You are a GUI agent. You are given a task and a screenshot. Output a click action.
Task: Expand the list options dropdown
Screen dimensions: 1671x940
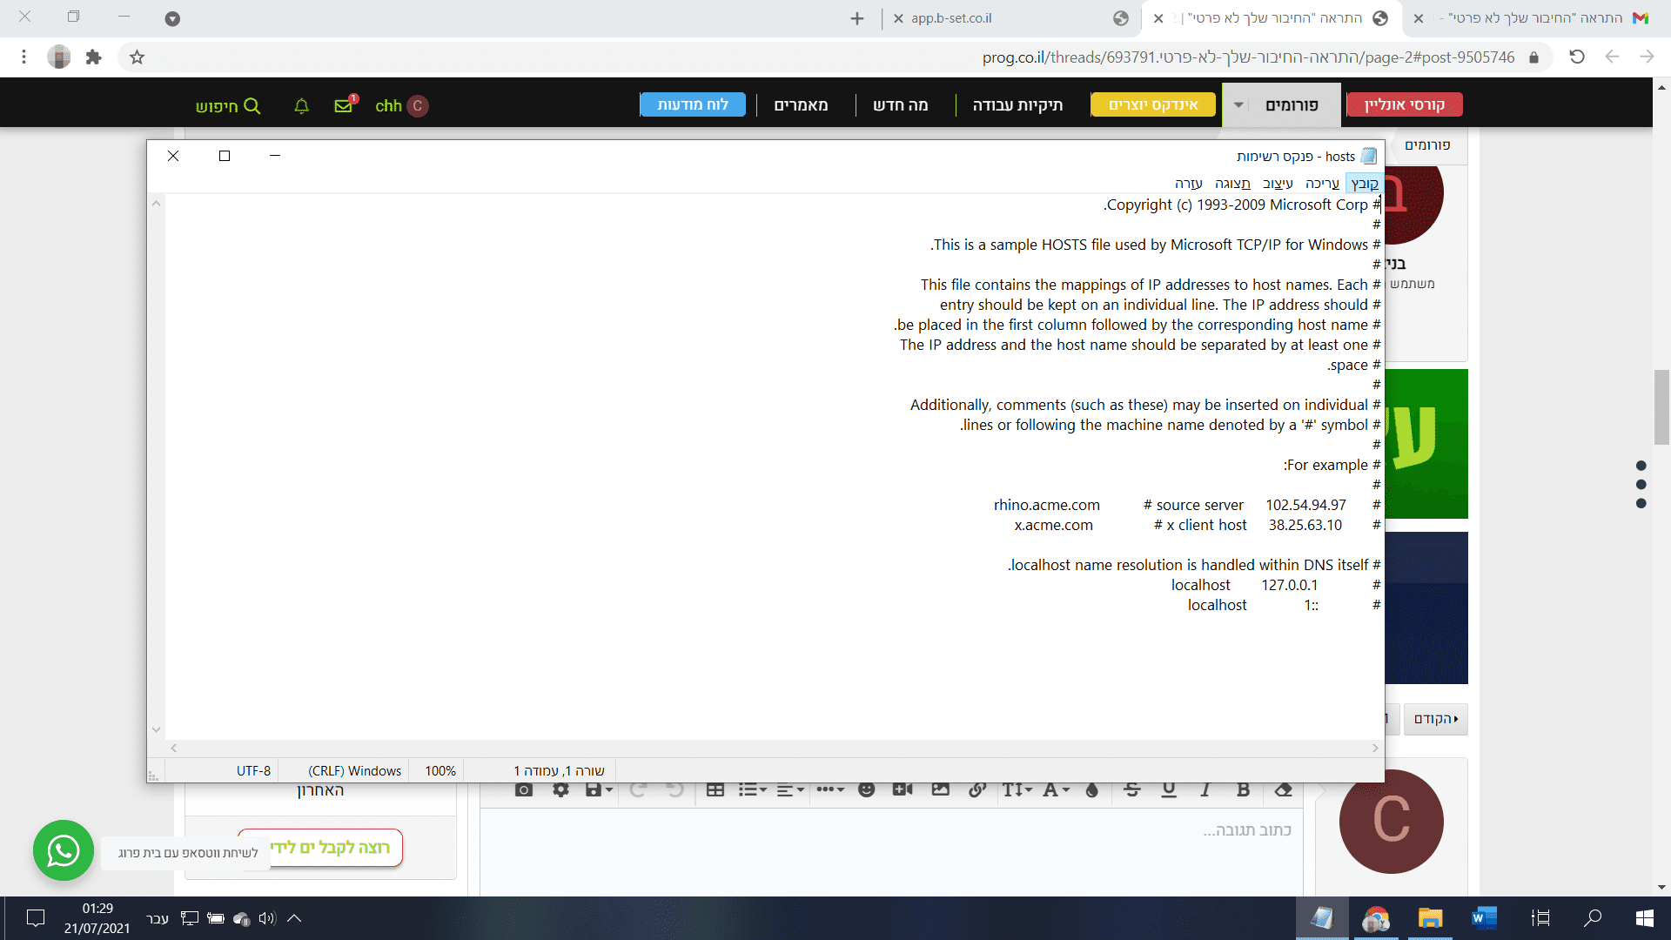[753, 789]
